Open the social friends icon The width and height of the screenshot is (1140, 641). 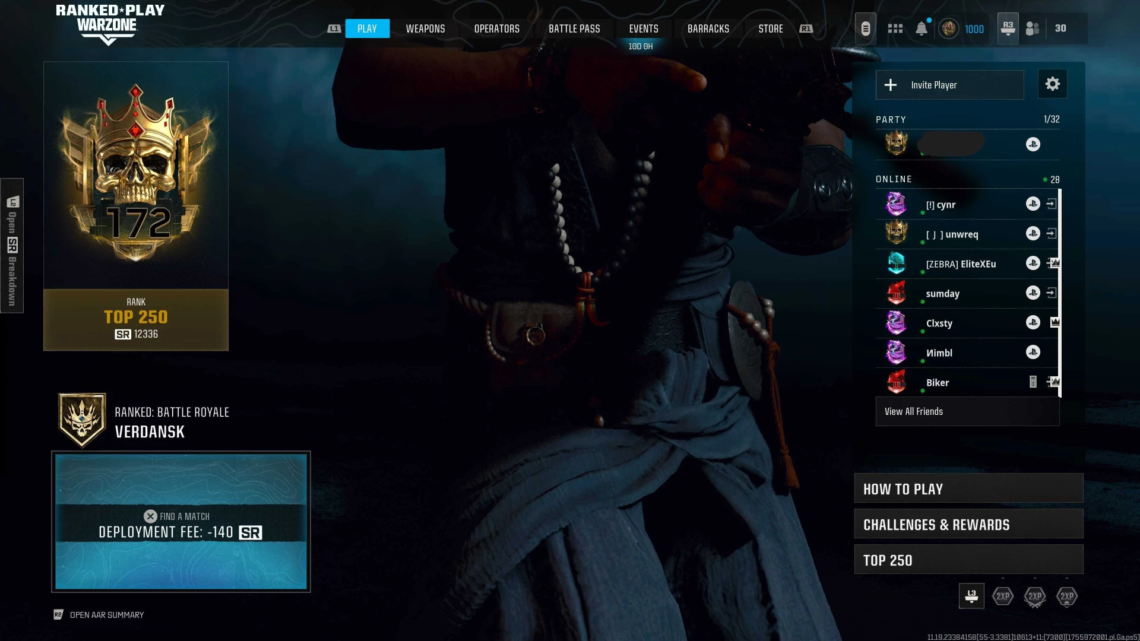click(x=1033, y=28)
